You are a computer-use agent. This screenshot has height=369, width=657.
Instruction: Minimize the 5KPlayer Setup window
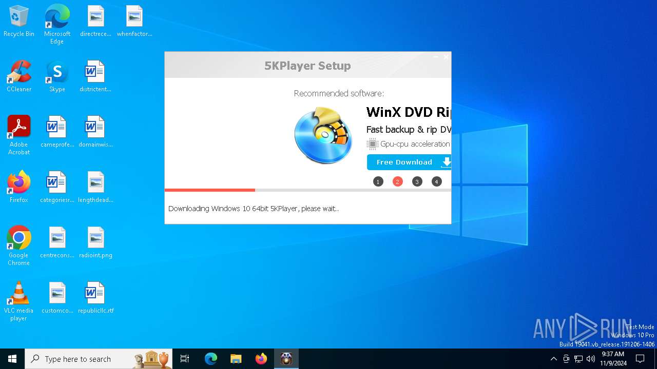[x=435, y=57]
